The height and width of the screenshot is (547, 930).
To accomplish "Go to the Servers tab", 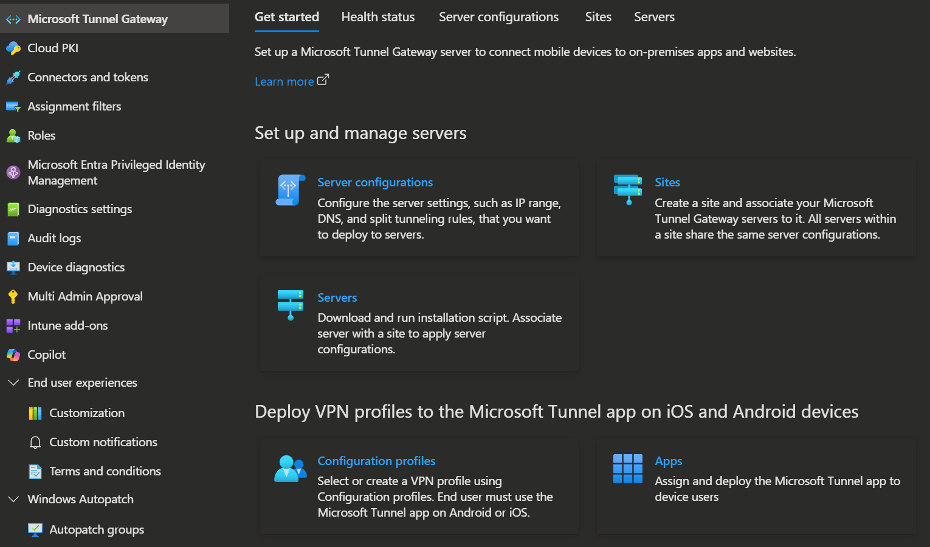I will [x=654, y=17].
